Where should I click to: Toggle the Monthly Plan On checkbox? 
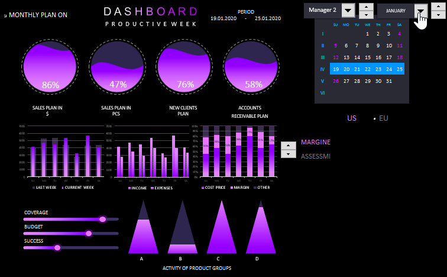tap(5, 15)
